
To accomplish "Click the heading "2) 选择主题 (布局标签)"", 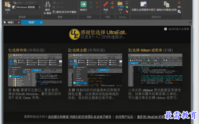I will click(86, 50).
